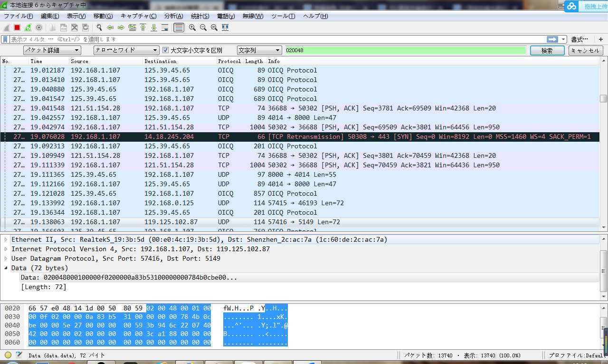Jump to last packet icon
608x364 pixels.
[x=154, y=27]
